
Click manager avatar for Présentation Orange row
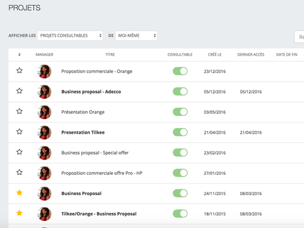click(x=44, y=112)
